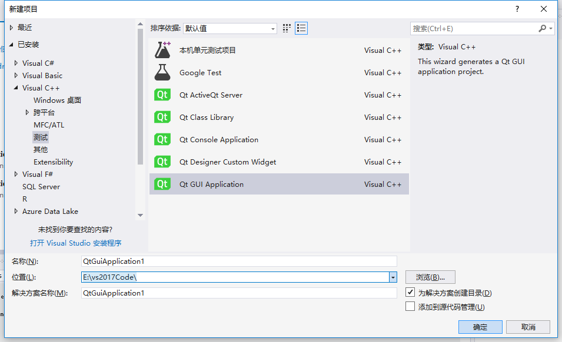Expand the Visual F# node arrow

[16, 174]
